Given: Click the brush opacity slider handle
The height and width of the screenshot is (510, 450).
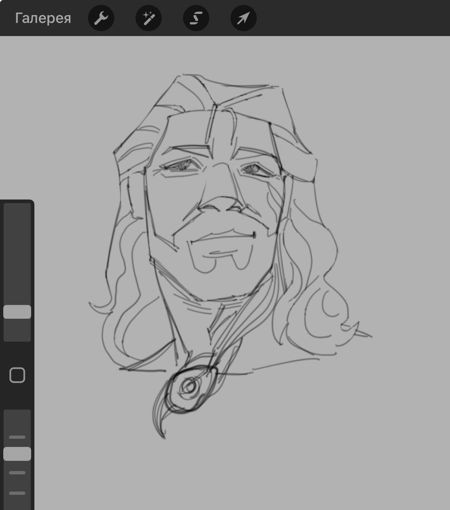Looking at the screenshot, I should (x=17, y=454).
